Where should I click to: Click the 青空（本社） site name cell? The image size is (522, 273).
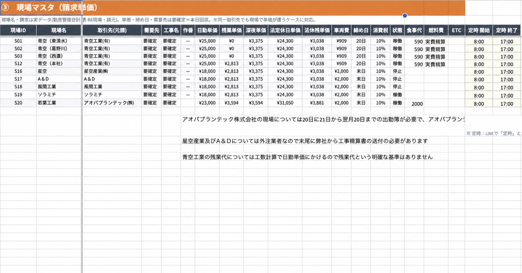(59, 64)
